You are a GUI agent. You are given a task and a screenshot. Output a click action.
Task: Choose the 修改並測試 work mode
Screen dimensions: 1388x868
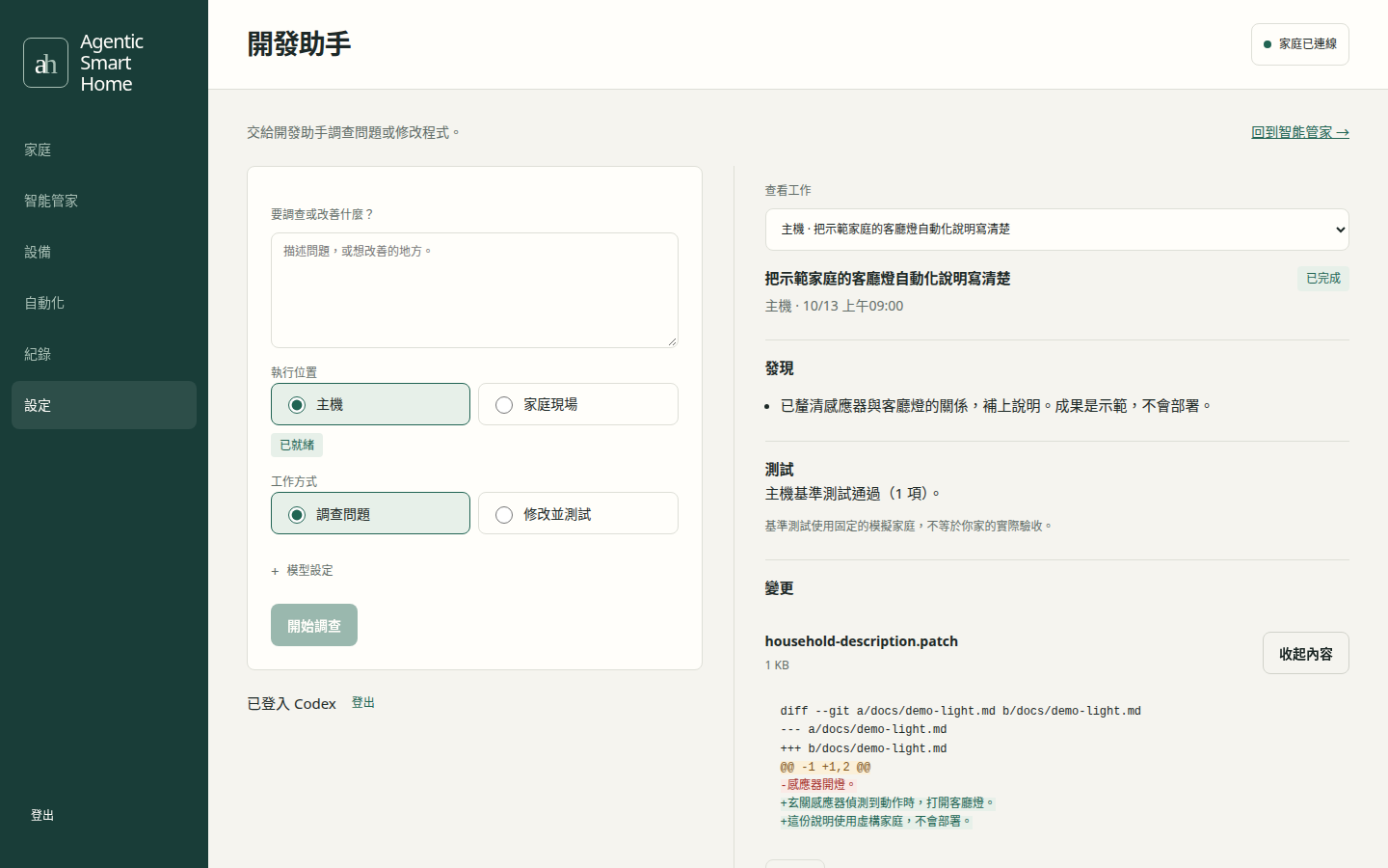(577, 513)
